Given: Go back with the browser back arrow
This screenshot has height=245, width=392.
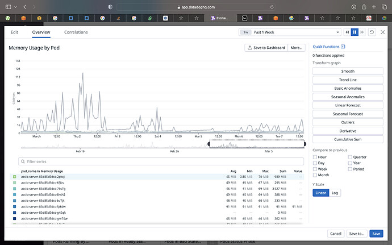Looking at the screenshot, I should 25,7.
